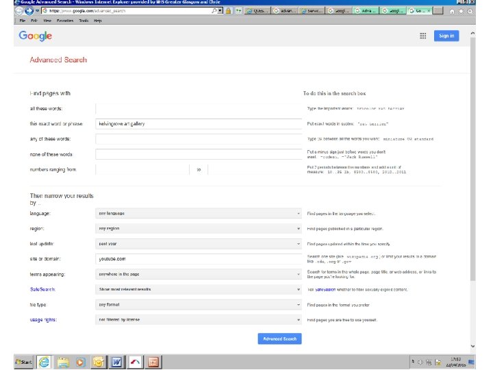Open a new blank tab
Image resolution: width=493 pixels, height=370 pixels.
pos(438,11)
